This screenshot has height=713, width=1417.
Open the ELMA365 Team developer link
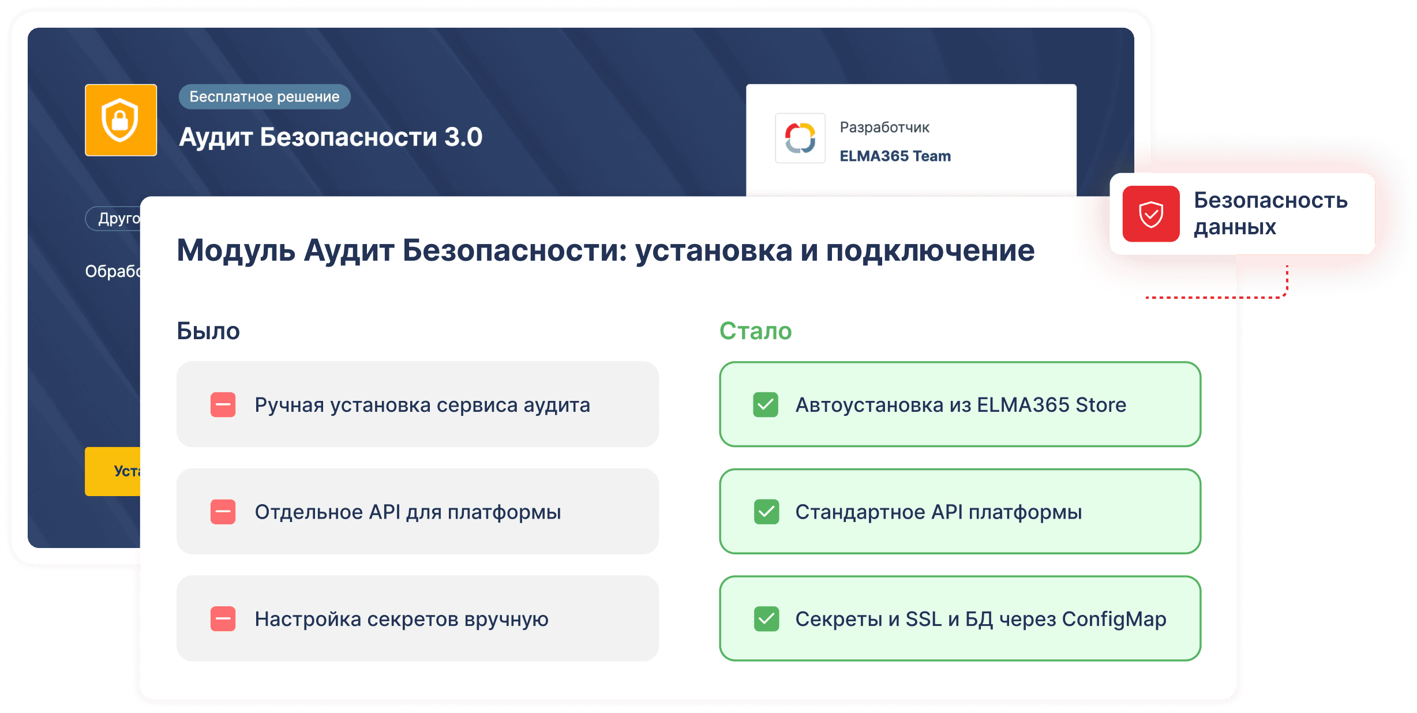click(895, 156)
